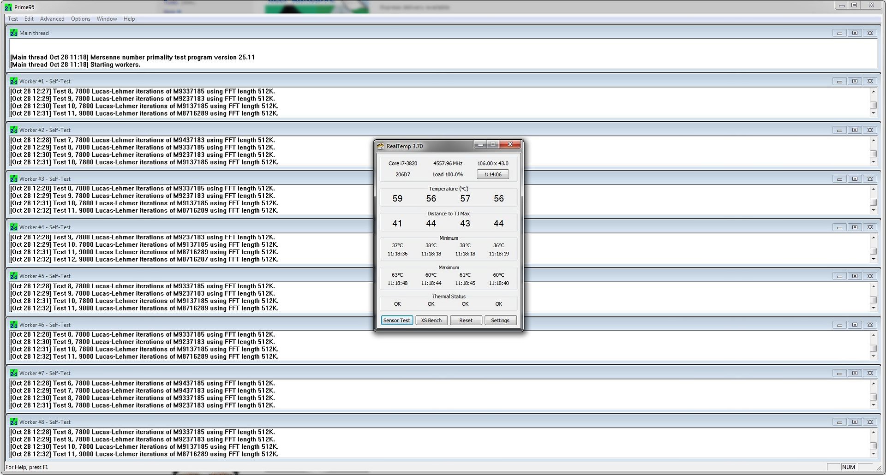This screenshot has height=475, width=886.
Task: Click the Worker #2 scrollbar thumb
Action: click(x=873, y=154)
